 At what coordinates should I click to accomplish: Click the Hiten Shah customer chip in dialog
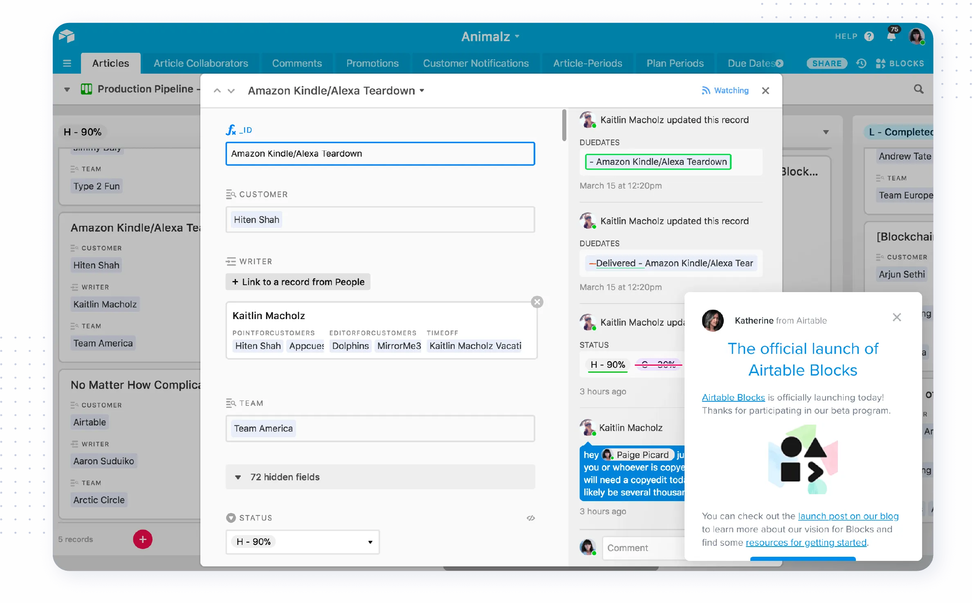click(x=256, y=220)
